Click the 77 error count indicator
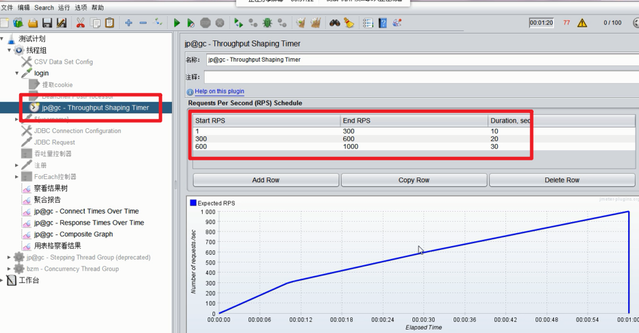The image size is (639, 333). coord(566,23)
